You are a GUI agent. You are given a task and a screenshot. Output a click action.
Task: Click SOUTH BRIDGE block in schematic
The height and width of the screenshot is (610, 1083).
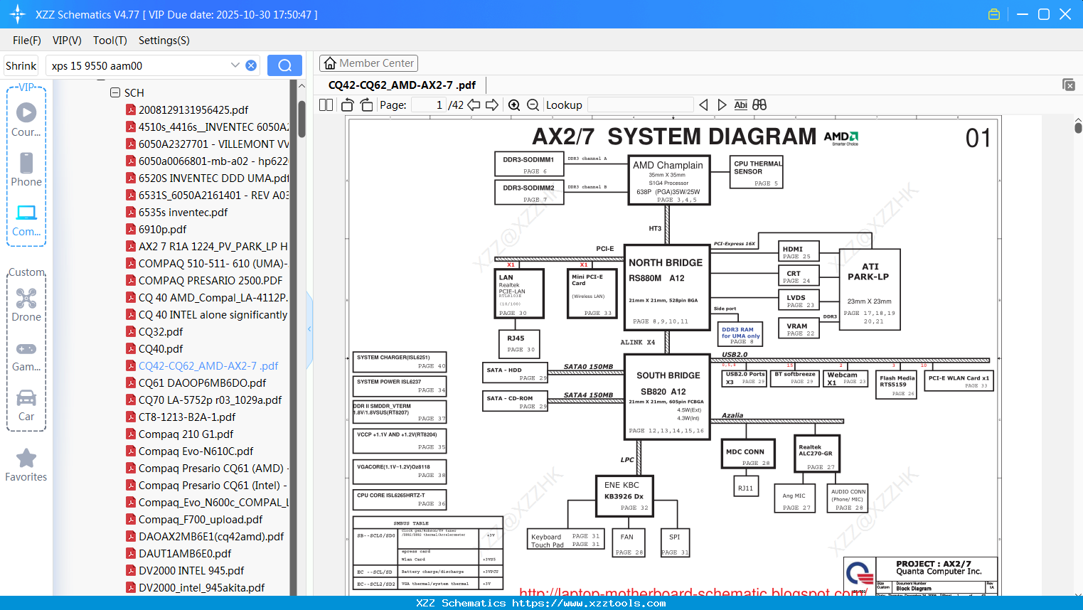[668, 397]
